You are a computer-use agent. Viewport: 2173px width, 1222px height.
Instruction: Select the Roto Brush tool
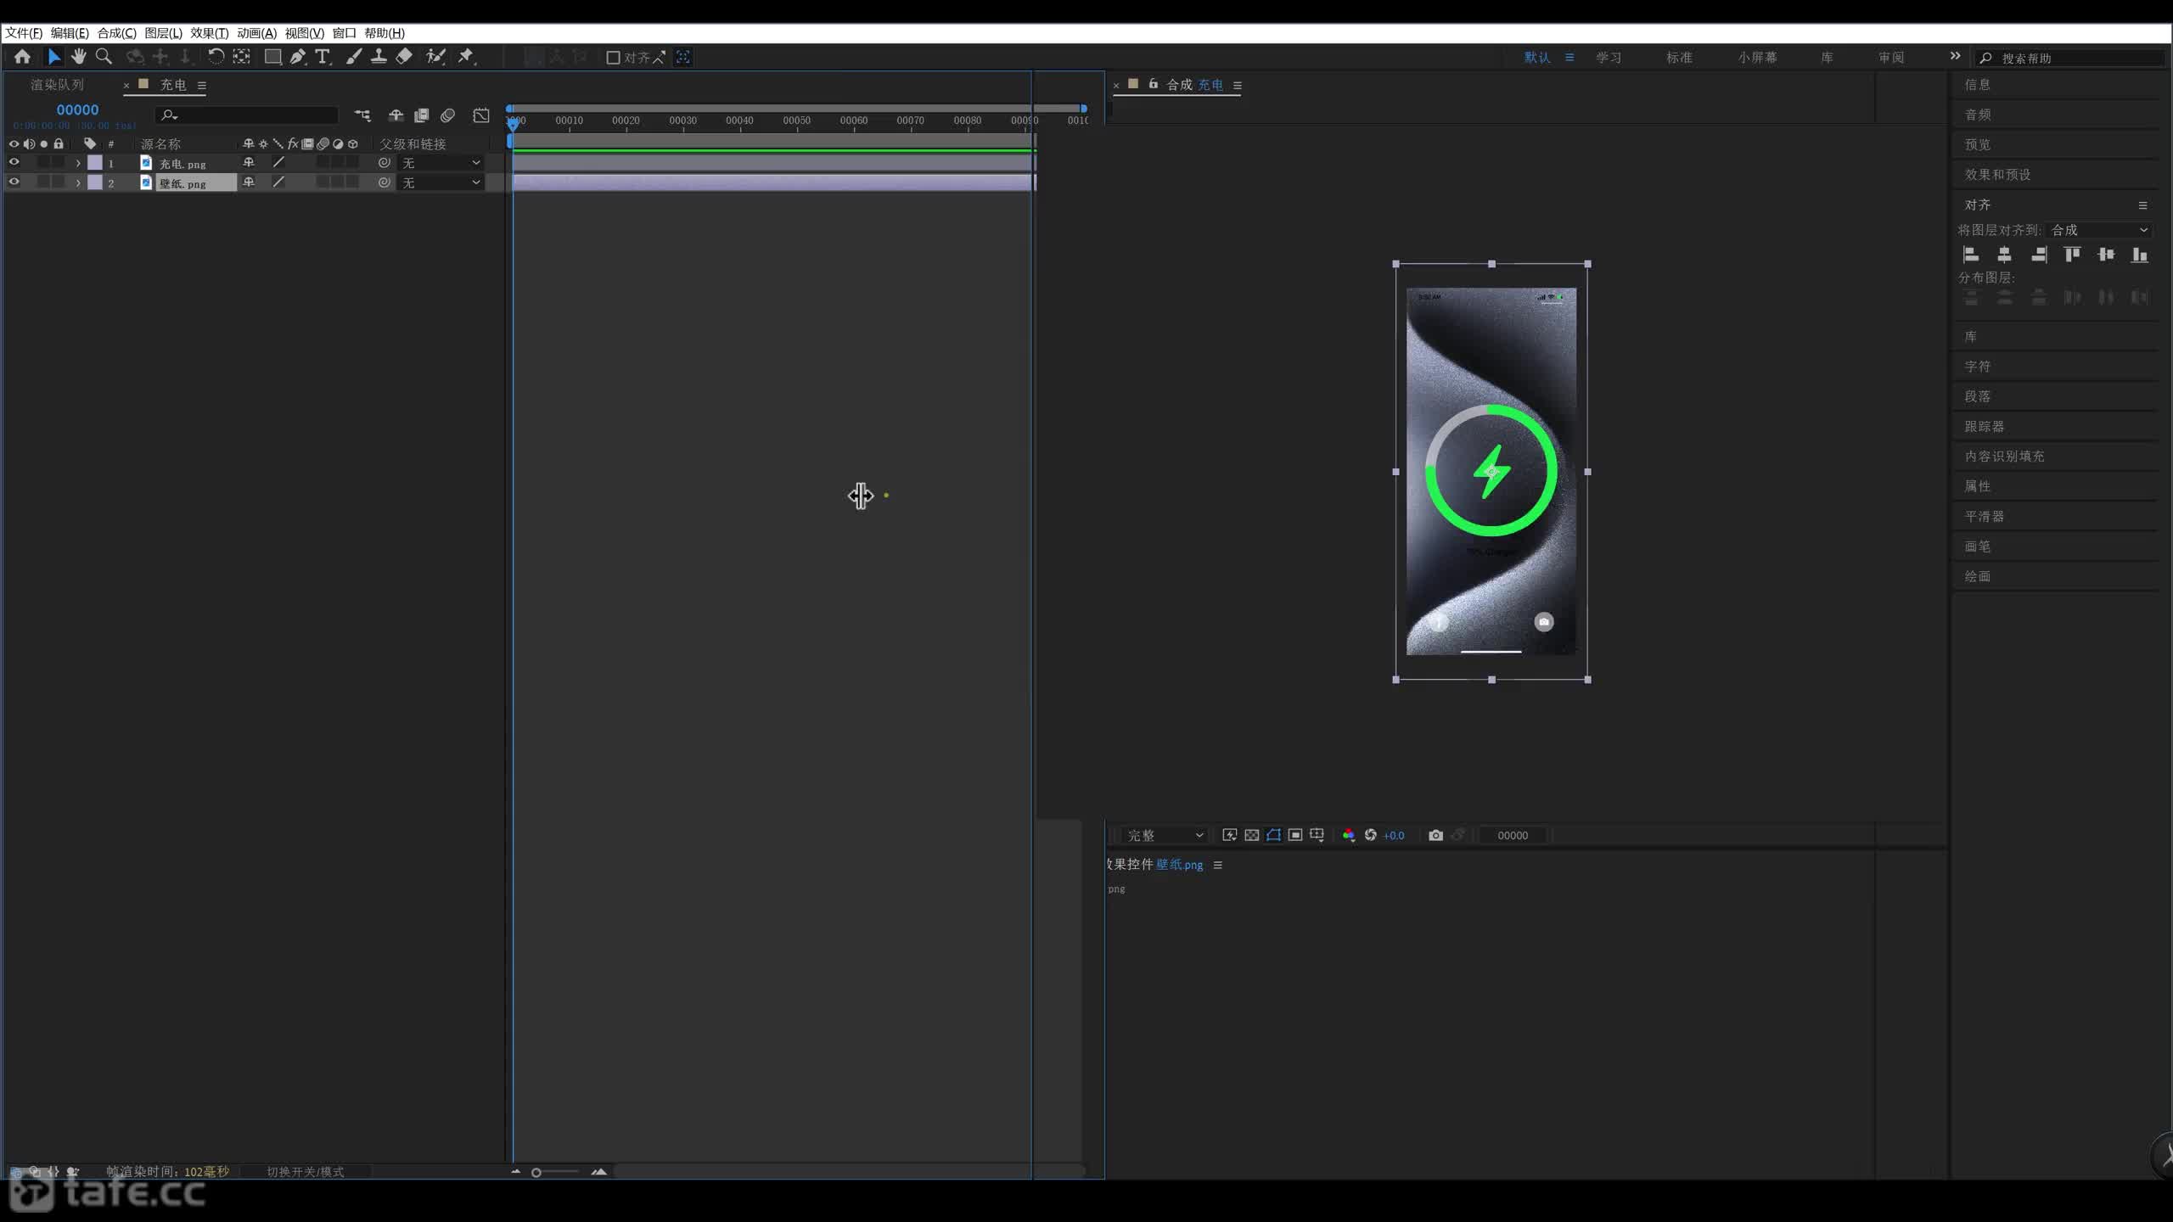pos(435,57)
